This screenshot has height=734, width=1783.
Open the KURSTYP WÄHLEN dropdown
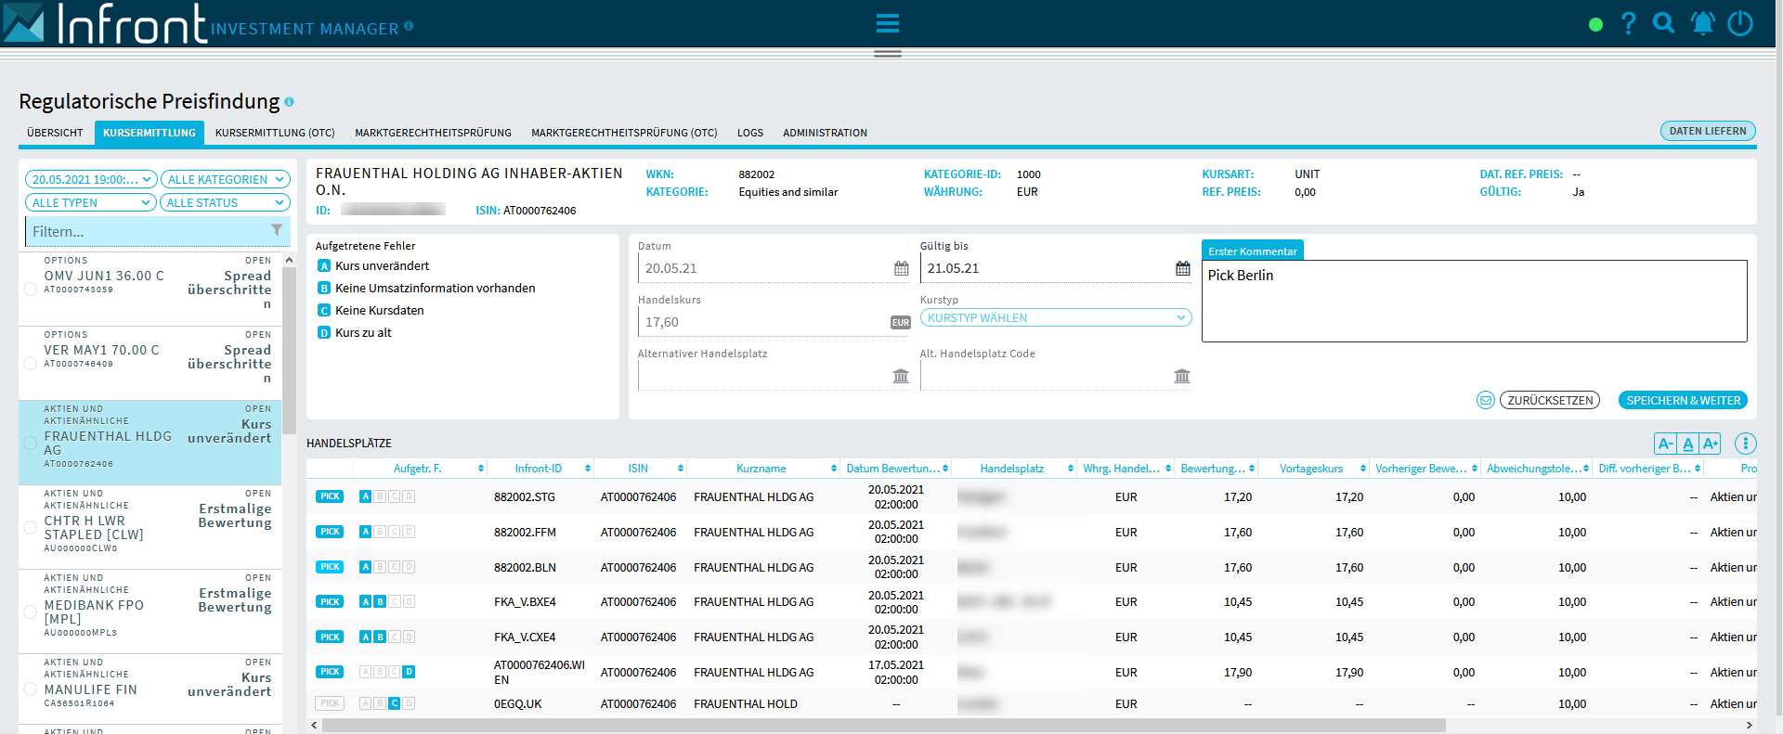coord(1056,317)
